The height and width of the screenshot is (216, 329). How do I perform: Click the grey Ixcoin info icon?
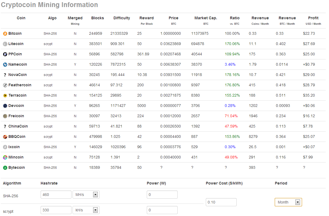coord(5,147)
